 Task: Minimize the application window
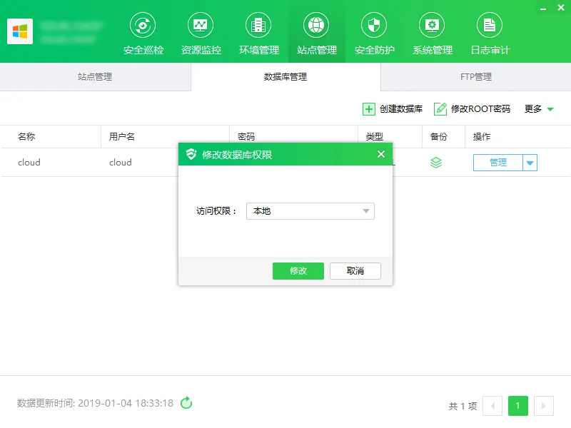point(543,8)
